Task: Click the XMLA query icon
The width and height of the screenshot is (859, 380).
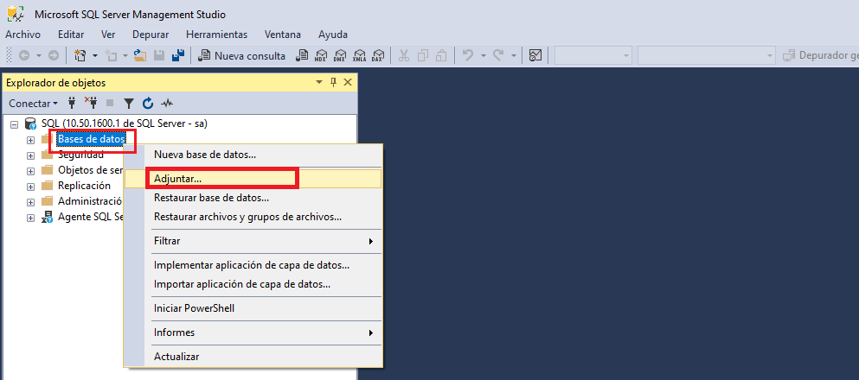Action: pyautogui.click(x=359, y=56)
